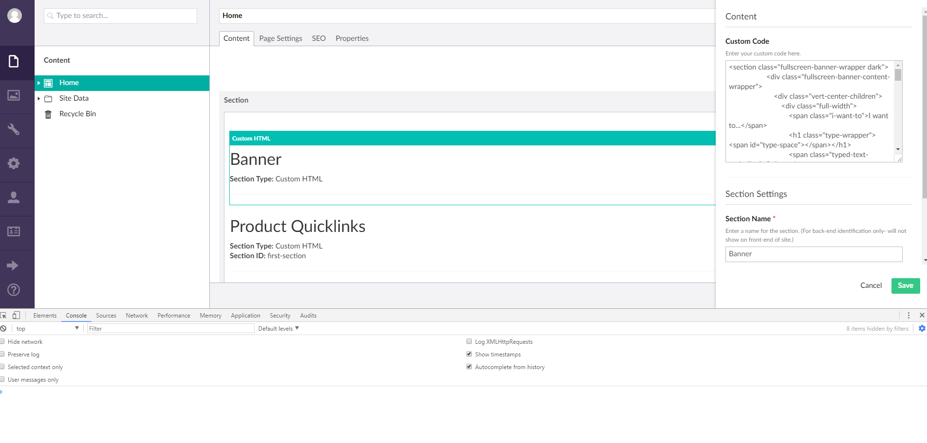Click the Product Quicklinks section heading
The image size is (927, 443).
[297, 227]
